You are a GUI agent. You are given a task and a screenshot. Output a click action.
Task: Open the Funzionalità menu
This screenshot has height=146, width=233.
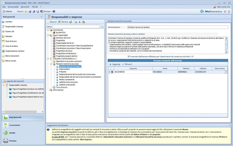[x=13, y=6]
